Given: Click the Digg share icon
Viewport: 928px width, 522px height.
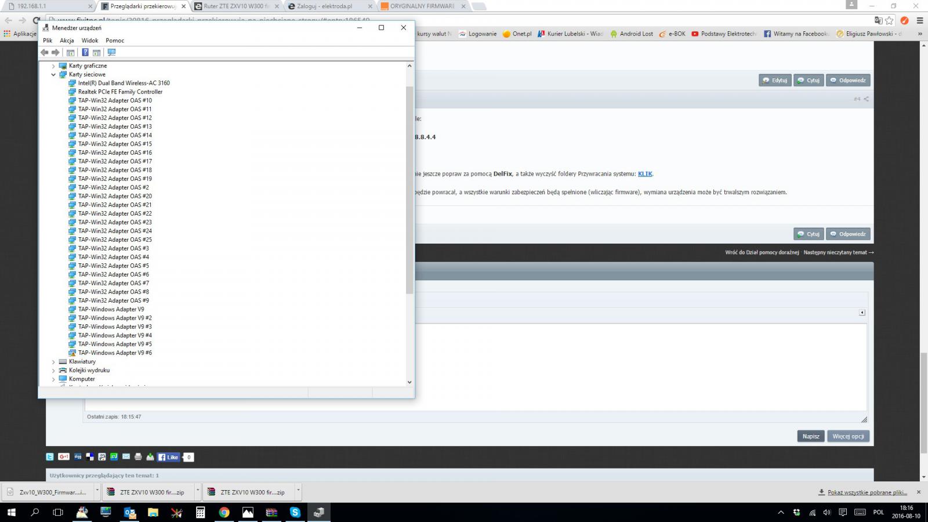Looking at the screenshot, I should (78, 457).
